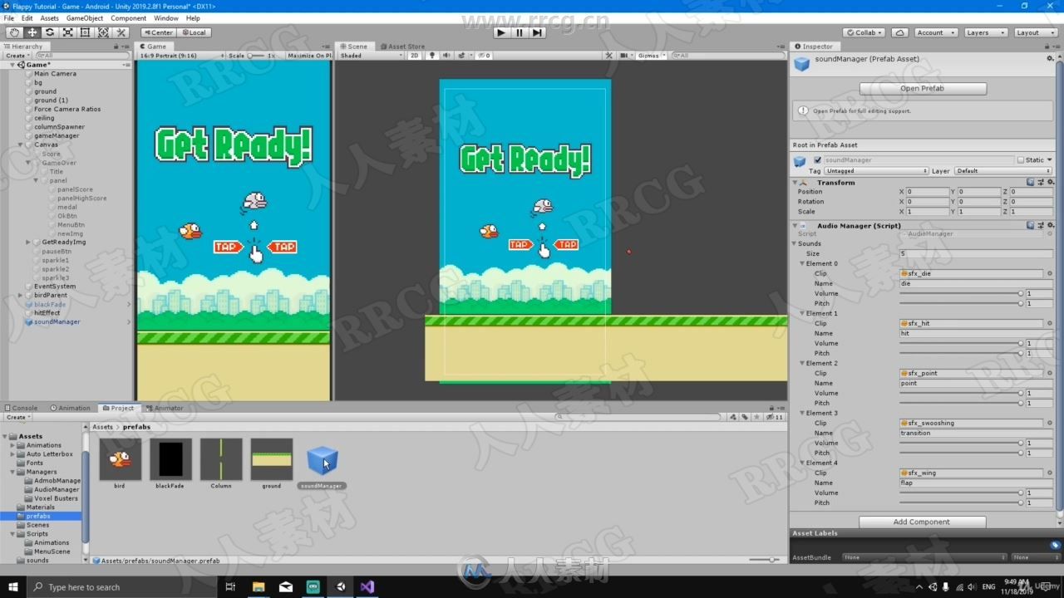
Task: Open File Explorer from the taskbar
Action: pyautogui.click(x=259, y=586)
